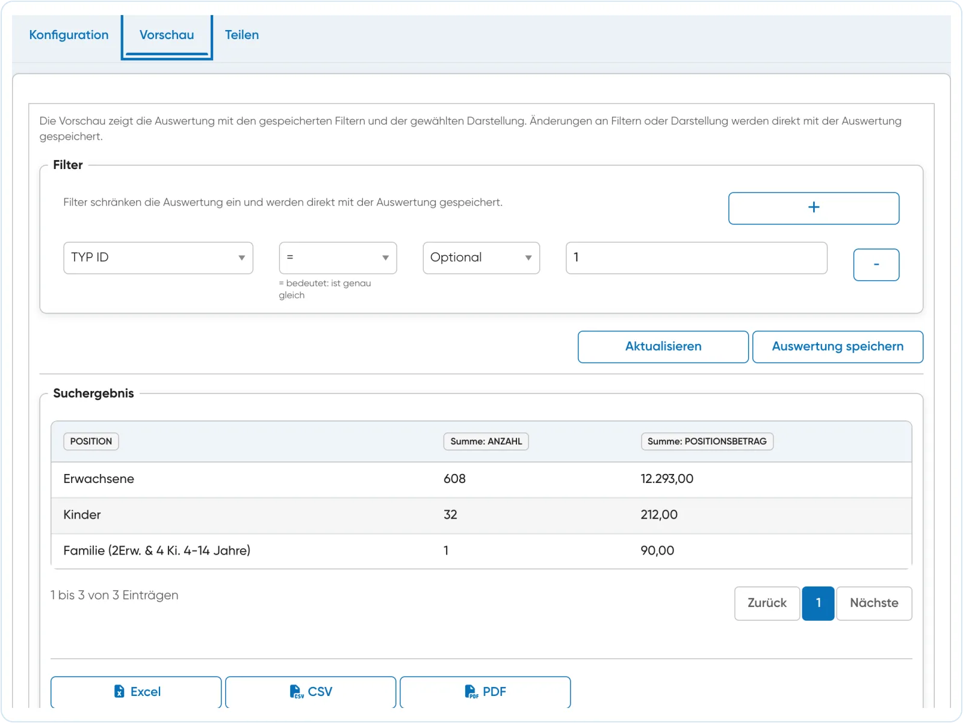The width and height of the screenshot is (963, 723).
Task: Open the Optional dropdown
Action: (482, 258)
